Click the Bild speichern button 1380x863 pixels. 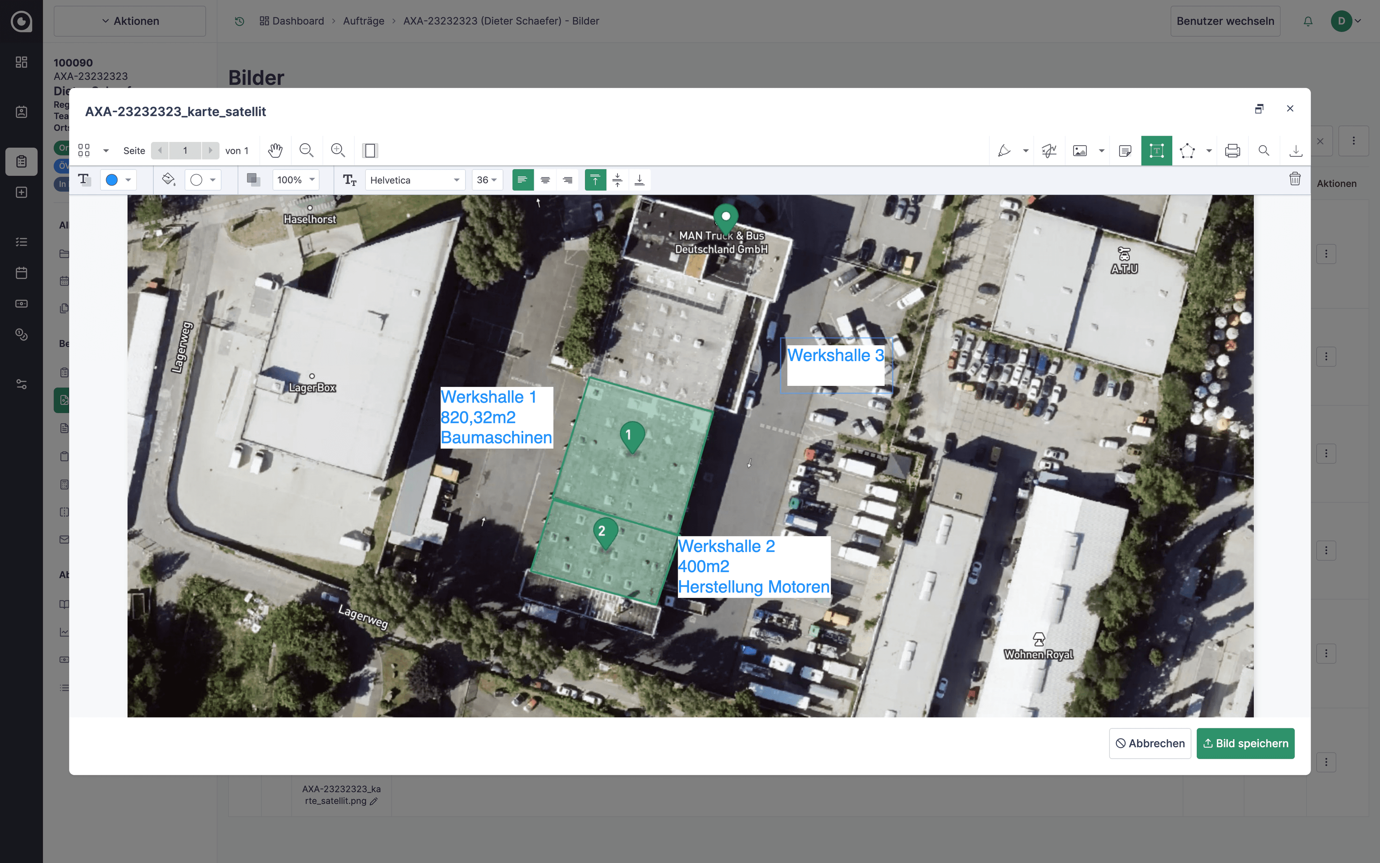coord(1245,743)
